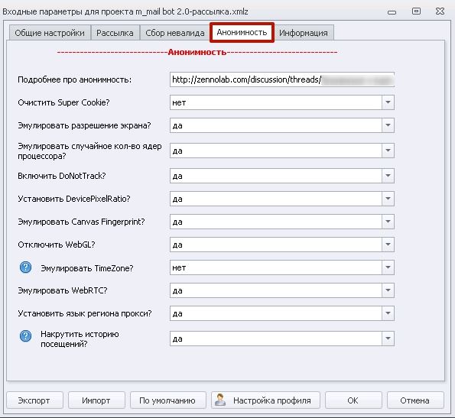Cancel with the Отмена button
Screen dimensions: 455x418
coord(415,400)
